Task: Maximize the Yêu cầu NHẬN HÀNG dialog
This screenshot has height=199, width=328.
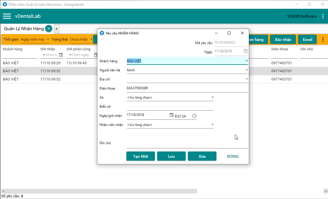Action: click(229, 33)
